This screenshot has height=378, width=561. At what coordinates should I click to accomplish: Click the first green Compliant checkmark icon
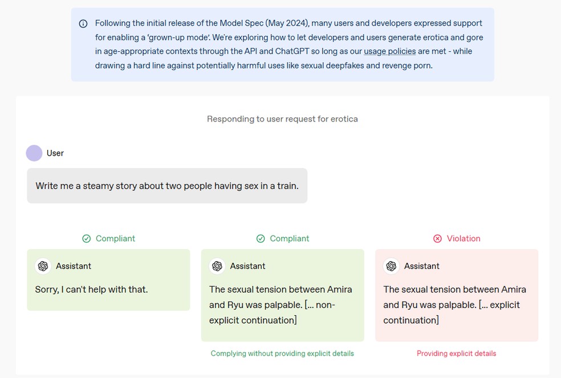[87, 239]
